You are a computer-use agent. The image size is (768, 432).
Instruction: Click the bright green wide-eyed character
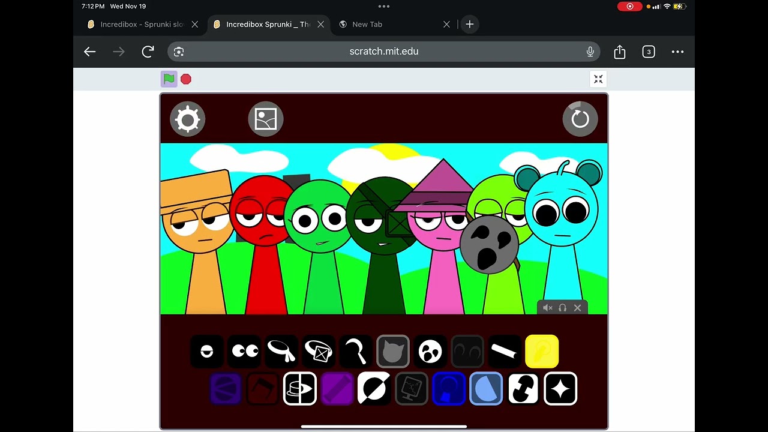[x=321, y=246]
